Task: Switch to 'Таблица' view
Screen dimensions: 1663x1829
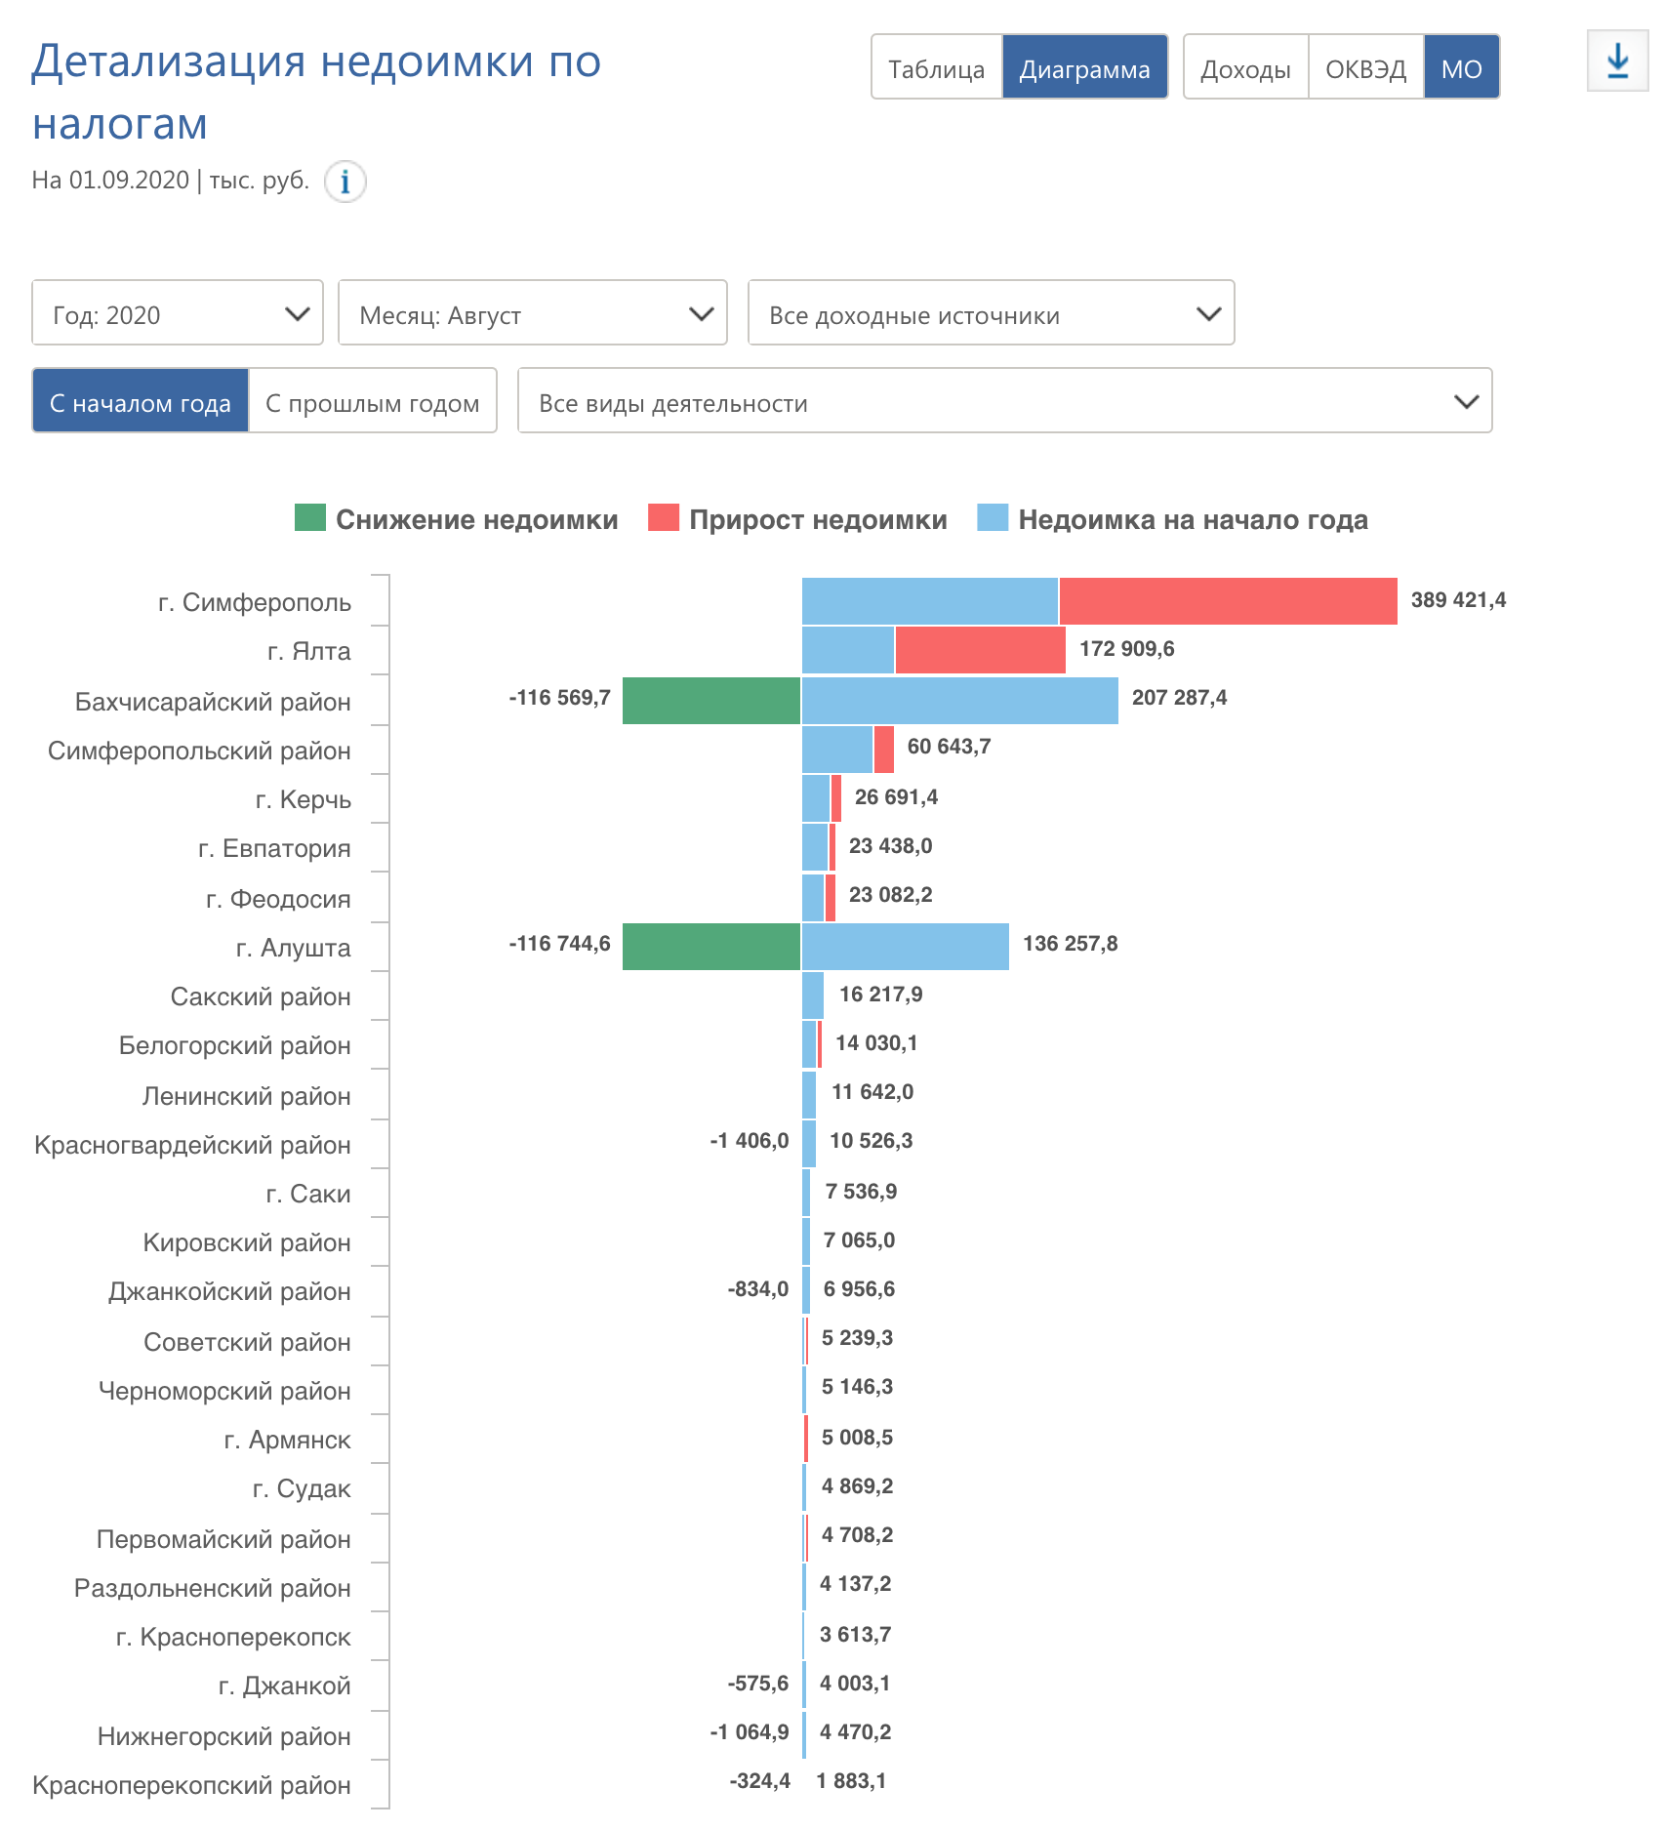Action: point(936,68)
